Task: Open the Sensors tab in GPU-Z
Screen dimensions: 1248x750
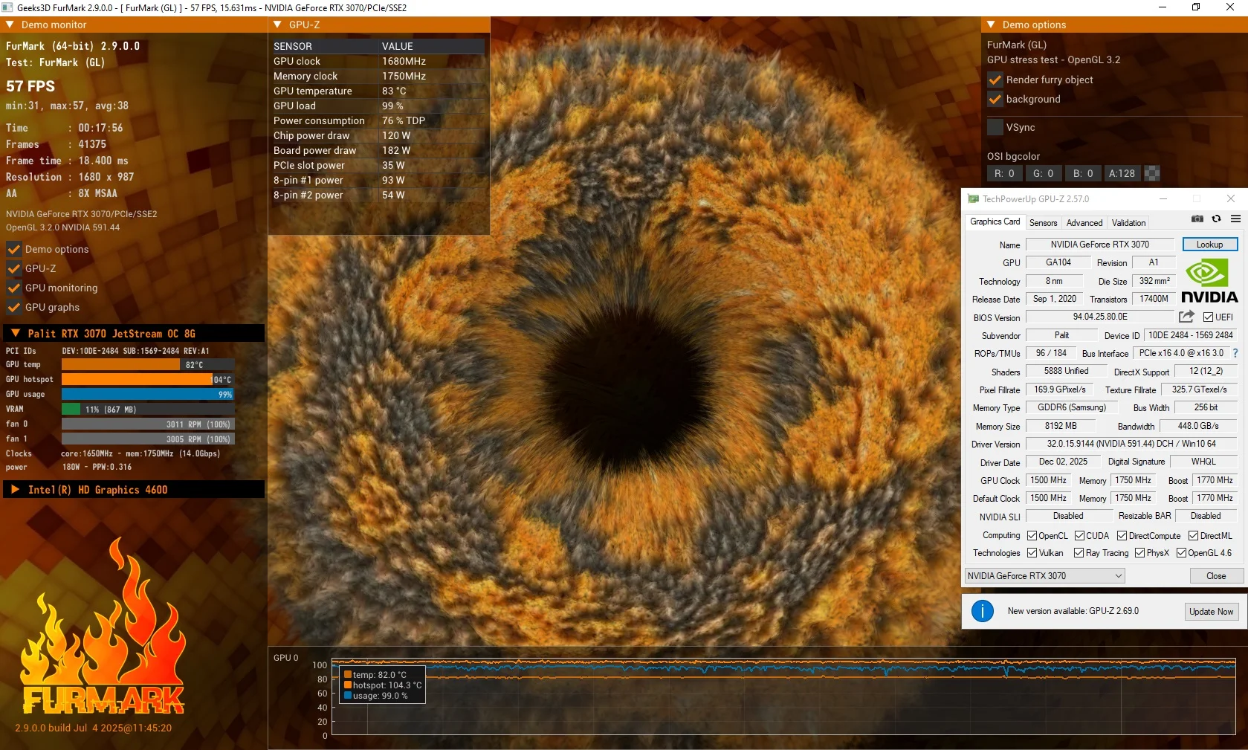Action: tap(1043, 223)
